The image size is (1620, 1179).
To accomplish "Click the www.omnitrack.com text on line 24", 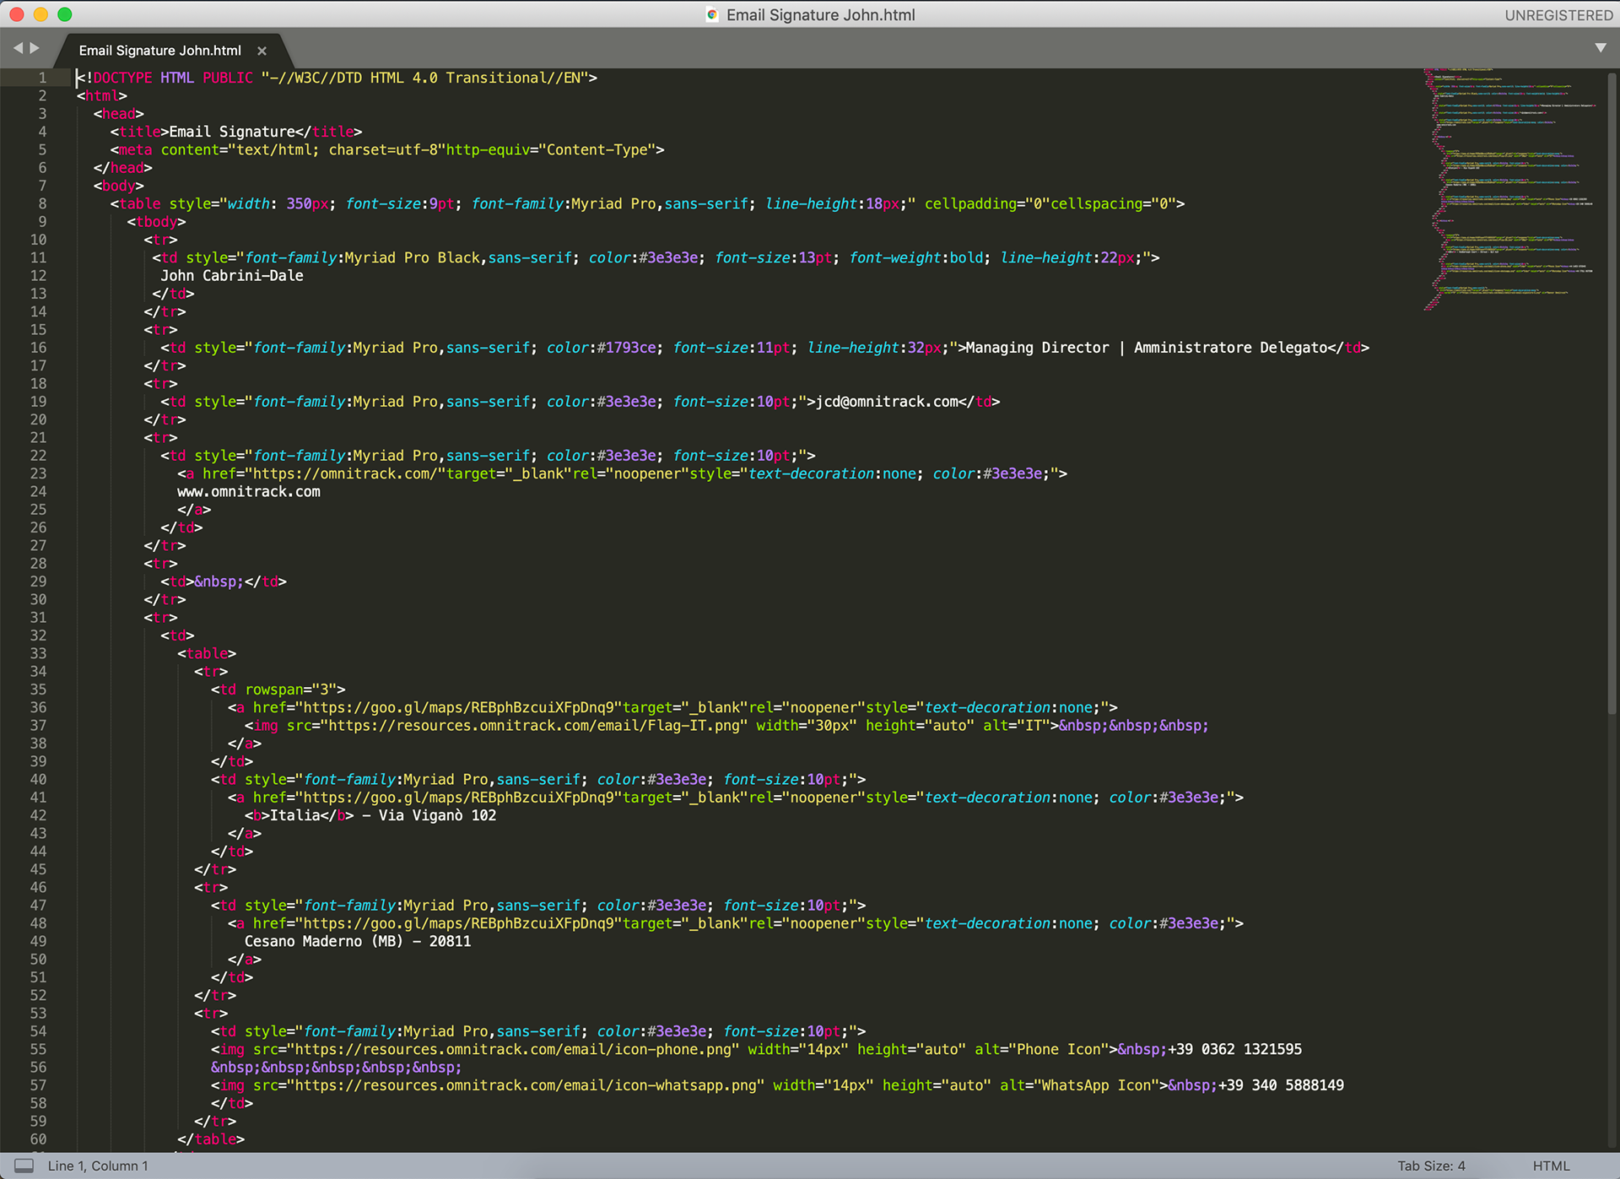I will 249,492.
